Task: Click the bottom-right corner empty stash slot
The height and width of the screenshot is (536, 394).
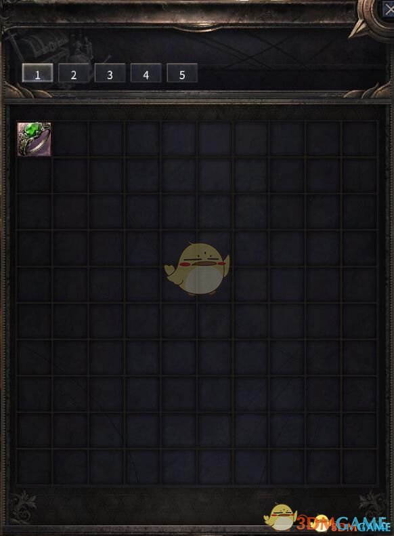Action: 359,466
